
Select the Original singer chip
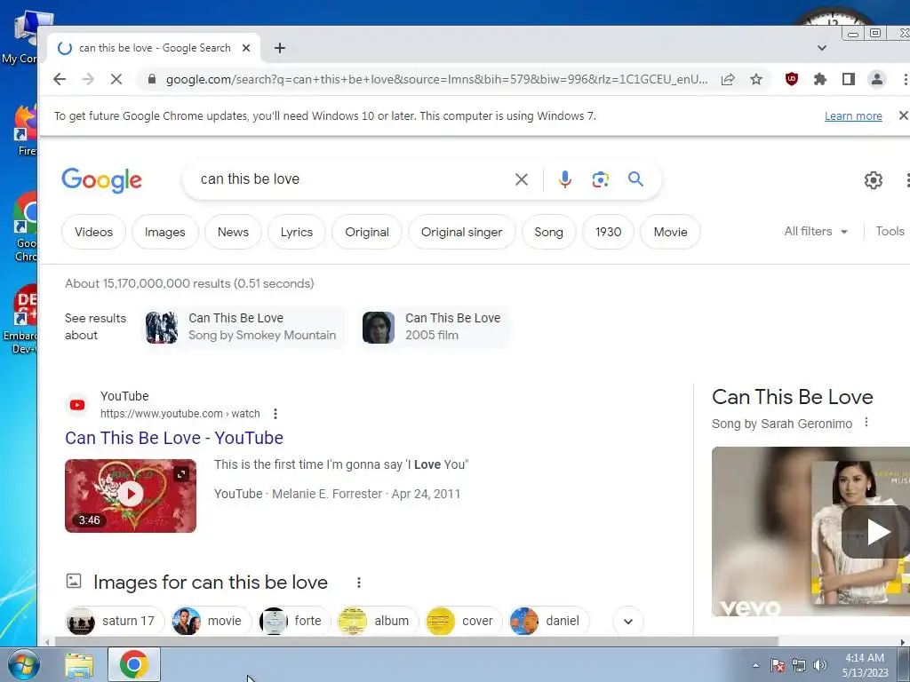point(461,232)
